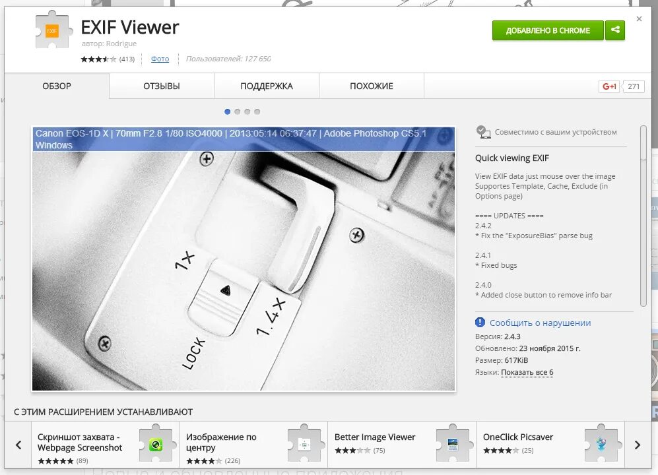Open the ПОДДЕРЖКА tab
658x475 pixels.
pyautogui.click(x=267, y=86)
